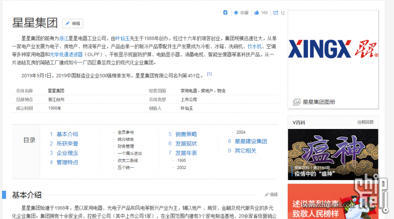Click the 星星集团 page title
This screenshot has width=394, height=219.
point(35,23)
